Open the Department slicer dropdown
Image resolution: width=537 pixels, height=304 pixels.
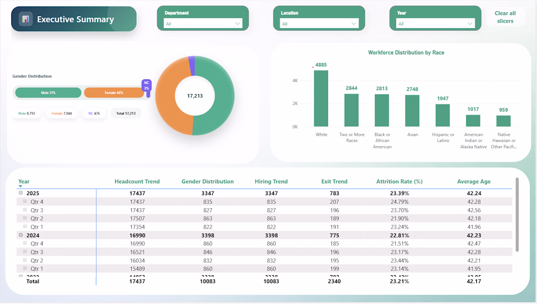coord(203,23)
